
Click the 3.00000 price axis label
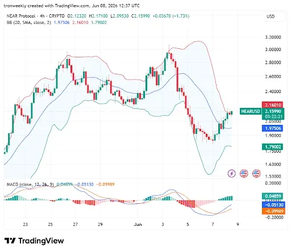pos(273,49)
